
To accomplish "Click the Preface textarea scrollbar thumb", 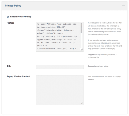I will [82, 28].
